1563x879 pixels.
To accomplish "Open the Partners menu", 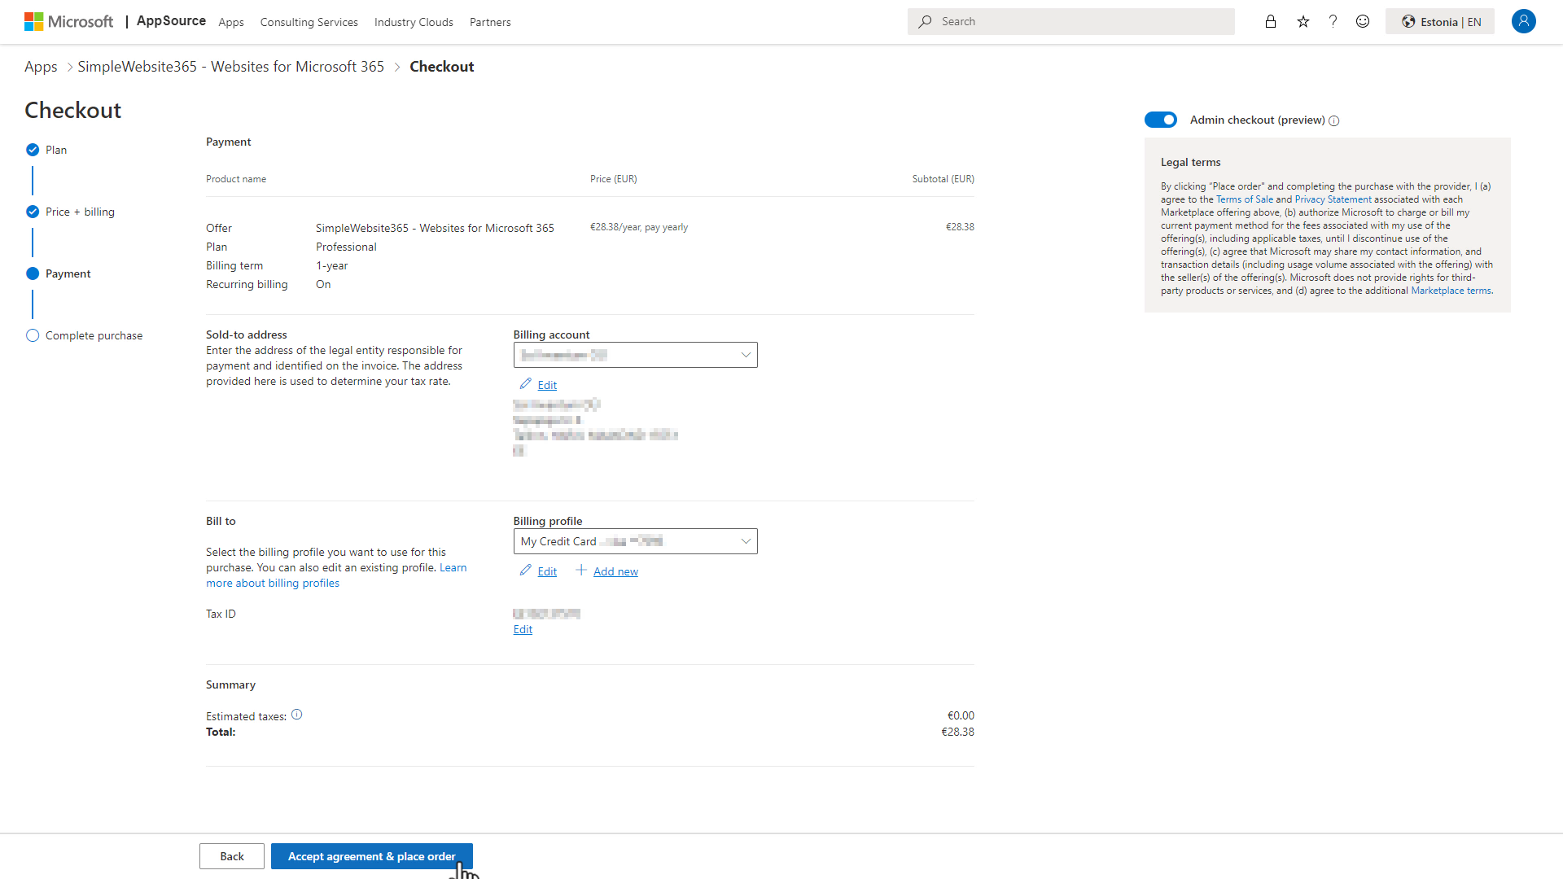I will click(490, 22).
